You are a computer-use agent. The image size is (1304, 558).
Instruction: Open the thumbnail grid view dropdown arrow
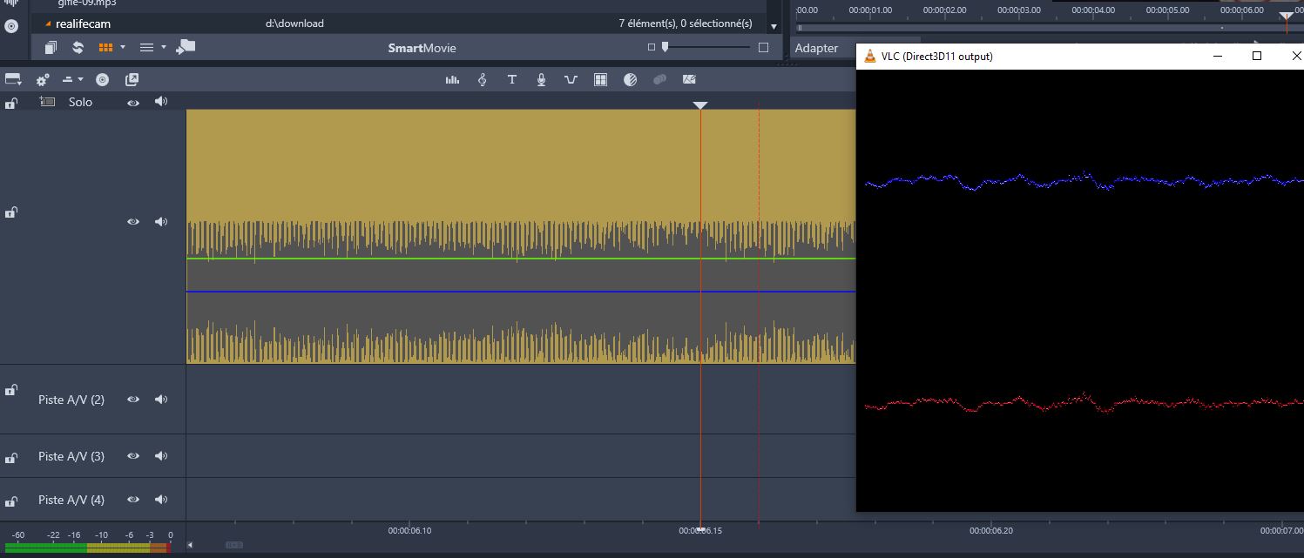tap(123, 47)
